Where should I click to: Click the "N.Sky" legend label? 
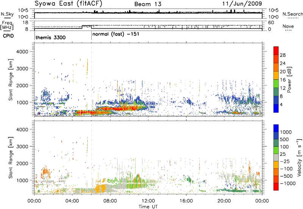[x=7, y=14]
